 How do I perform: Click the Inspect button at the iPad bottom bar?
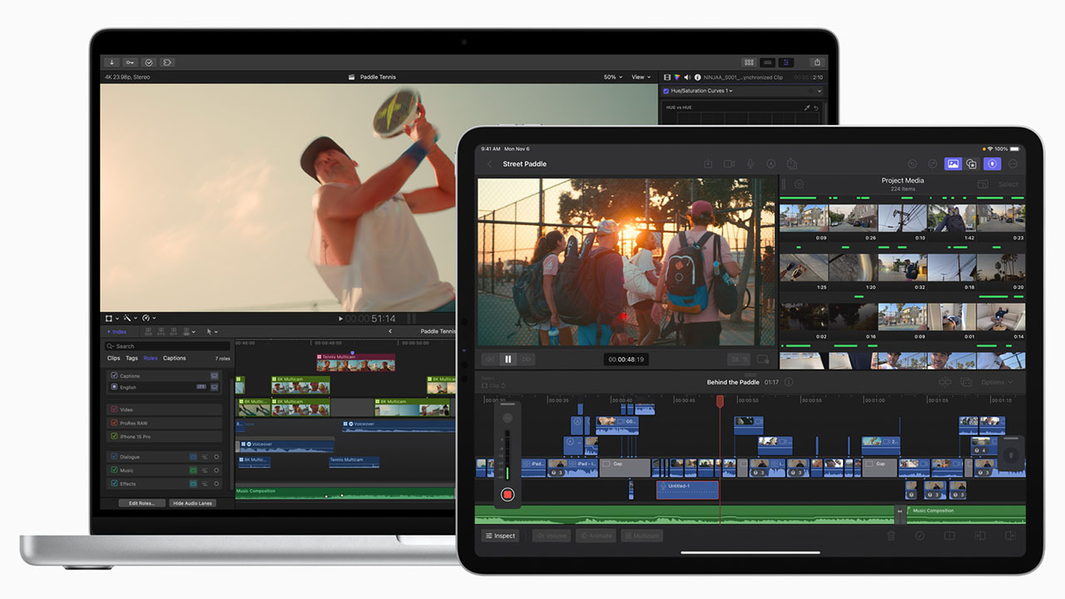pyautogui.click(x=500, y=536)
